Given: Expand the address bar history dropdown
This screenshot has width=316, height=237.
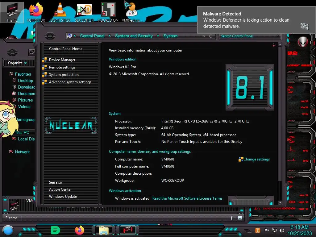Looking at the screenshot, I should 204,36.
